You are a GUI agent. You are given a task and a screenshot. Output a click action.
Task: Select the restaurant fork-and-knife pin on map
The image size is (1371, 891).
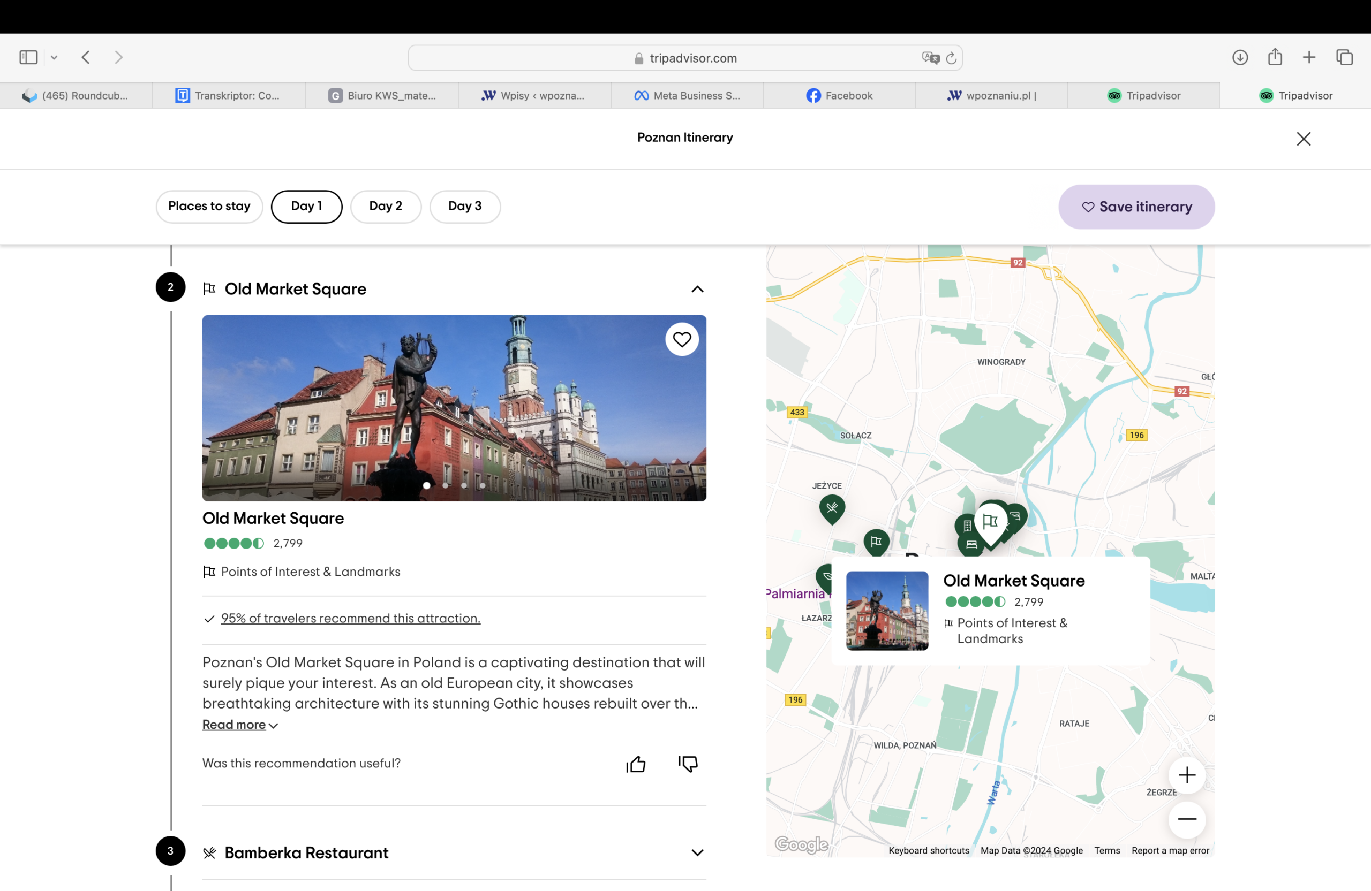832,508
